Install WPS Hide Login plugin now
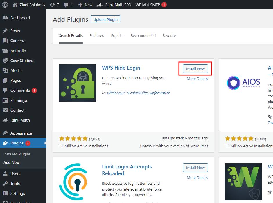 click(195, 69)
